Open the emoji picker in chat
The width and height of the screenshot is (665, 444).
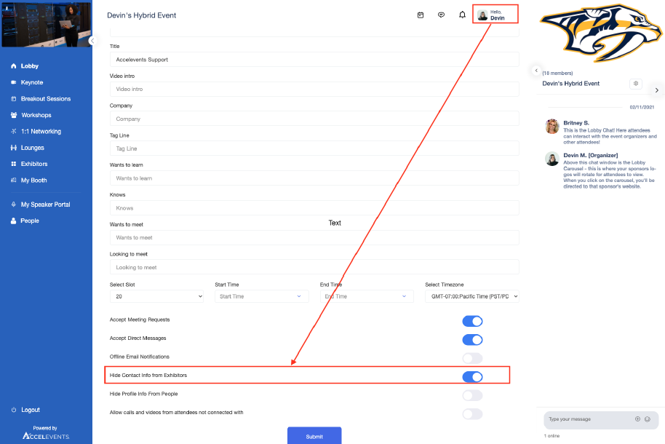coord(647,419)
